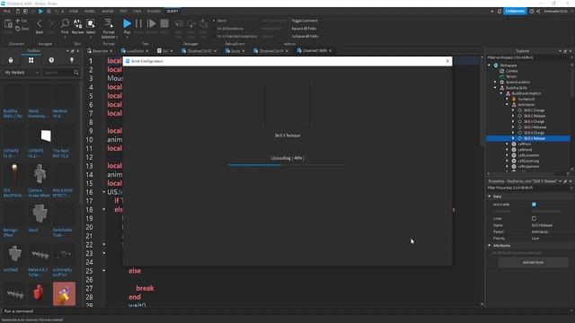
Task: Toggle the Archivable checkbox in Properties
Action: pos(534,205)
